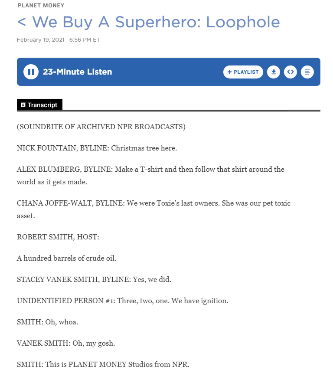This screenshot has height=373, width=333.
Task: Click the download audio icon
Action: click(273, 72)
